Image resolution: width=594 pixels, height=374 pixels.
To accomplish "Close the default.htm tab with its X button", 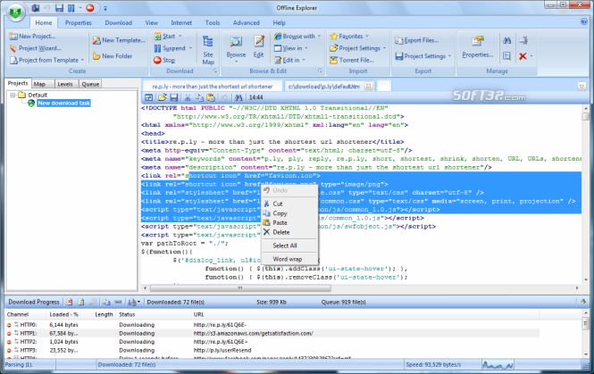I will 368,86.
